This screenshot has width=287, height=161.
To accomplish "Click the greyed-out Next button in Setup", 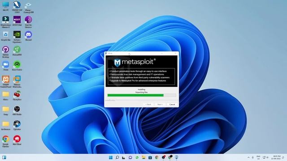I will tap(160, 104).
